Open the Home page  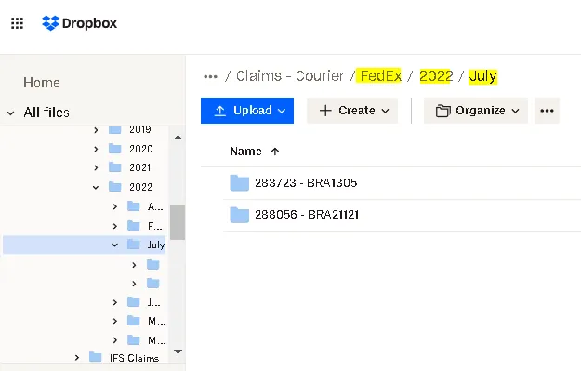click(x=42, y=82)
